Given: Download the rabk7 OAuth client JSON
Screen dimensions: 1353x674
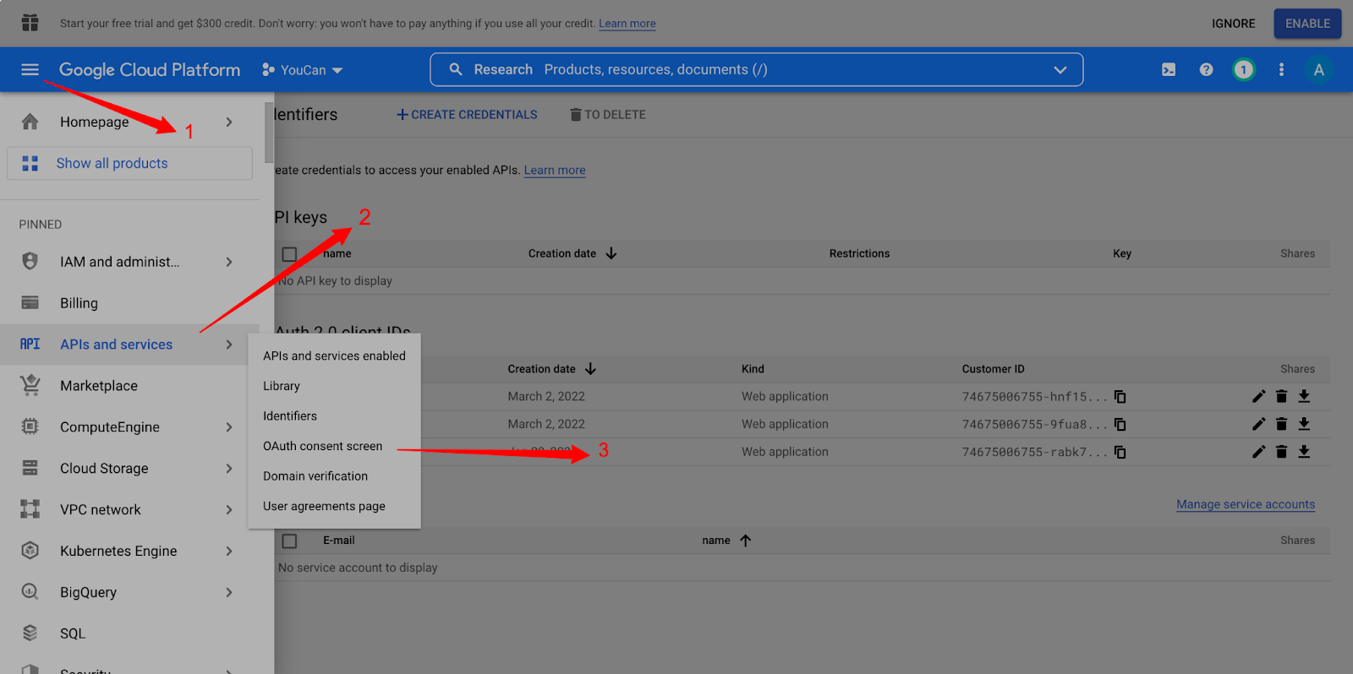Looking at the screenshot, I should coord(1304,452).
